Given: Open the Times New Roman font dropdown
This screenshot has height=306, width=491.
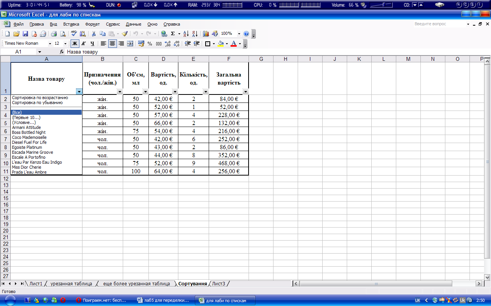Looking at the screenshot, I should click(50, 44).
